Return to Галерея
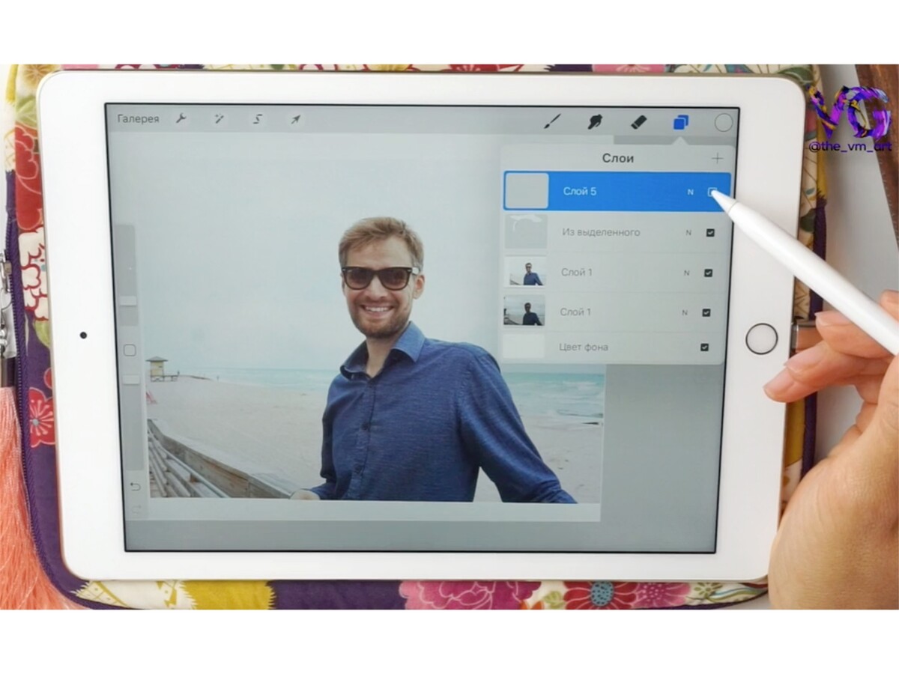 tap(138, 119)
